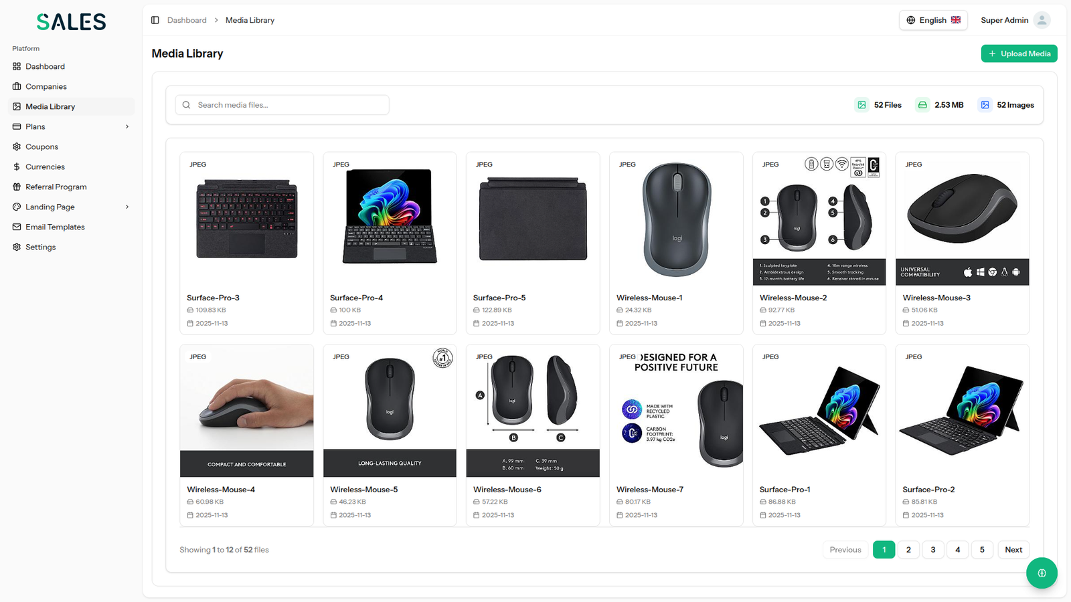1071x602 pixels.
Task: Select Media Library in the sidebar
Action: click(x=72, y=106)
